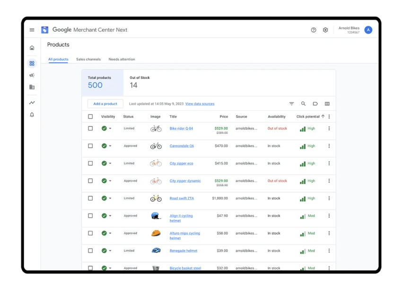Screen dimensions: 402x291
Task: Check the Cannondale Q6 row checkbox
Action: coord(90,146)
